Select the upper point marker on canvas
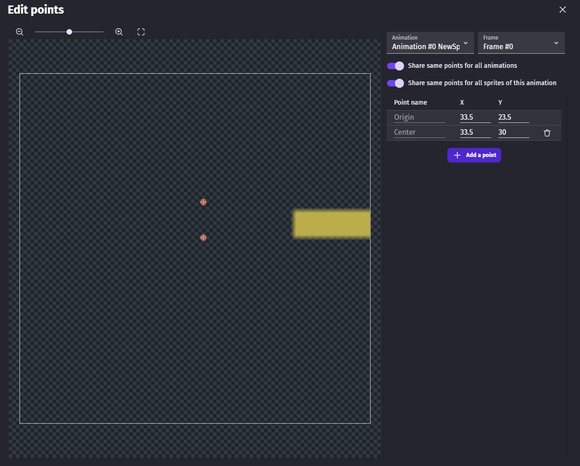 point(203,202)
